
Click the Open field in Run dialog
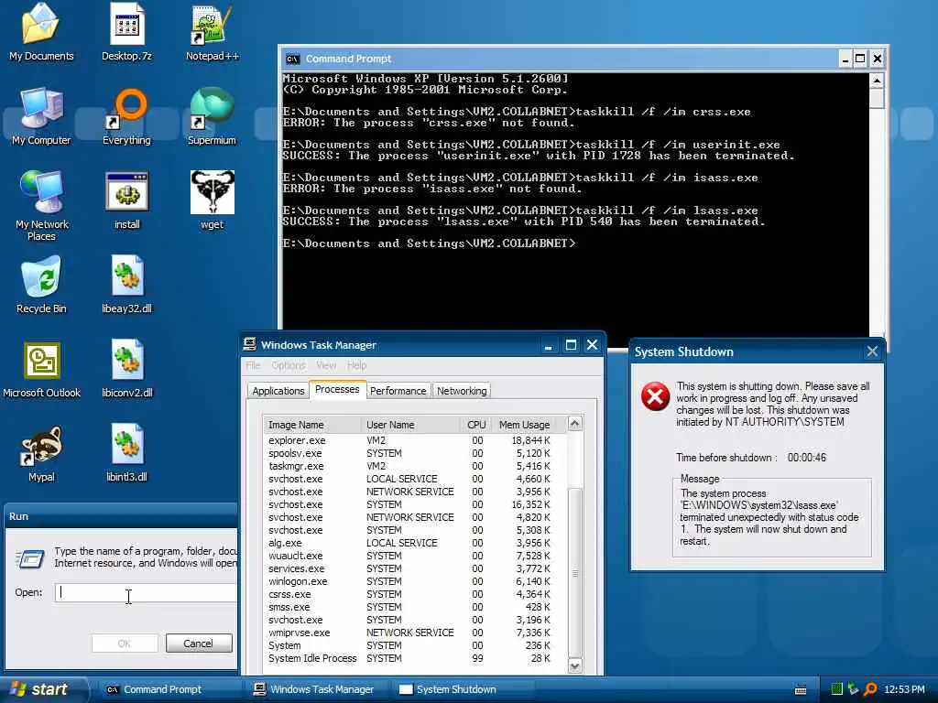146,592
